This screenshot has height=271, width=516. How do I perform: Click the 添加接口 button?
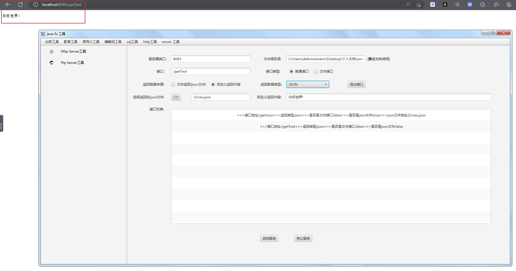(x=356, y=84)
